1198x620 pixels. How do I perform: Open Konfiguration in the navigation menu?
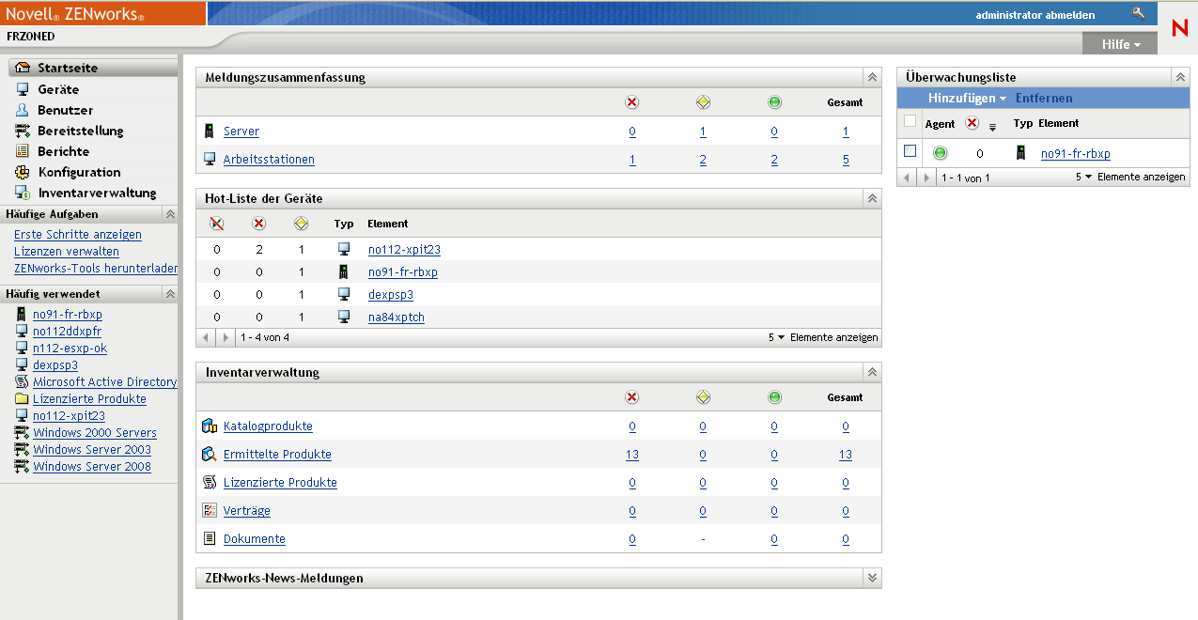79,172
